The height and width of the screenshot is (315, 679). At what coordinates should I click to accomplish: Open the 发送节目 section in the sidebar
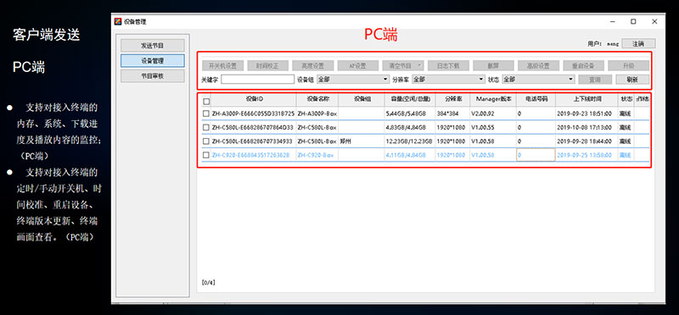coord(153,46)
